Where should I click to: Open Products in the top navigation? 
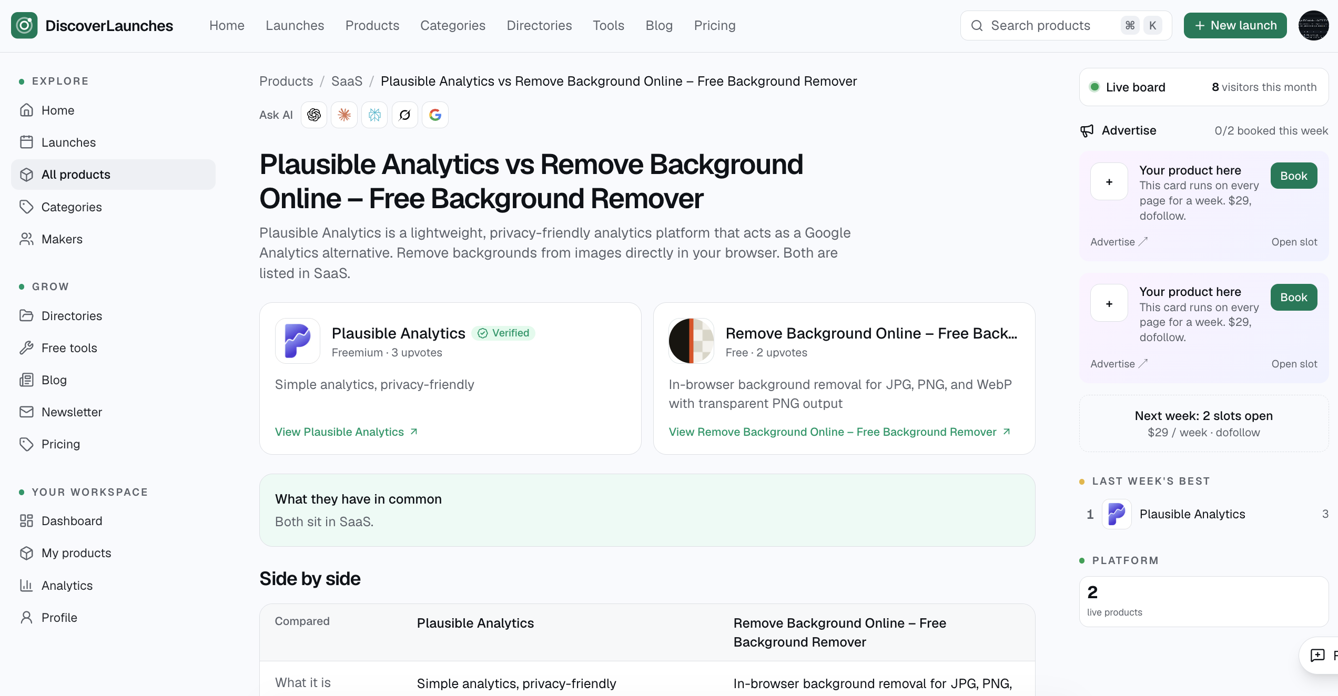click(372, 25)
